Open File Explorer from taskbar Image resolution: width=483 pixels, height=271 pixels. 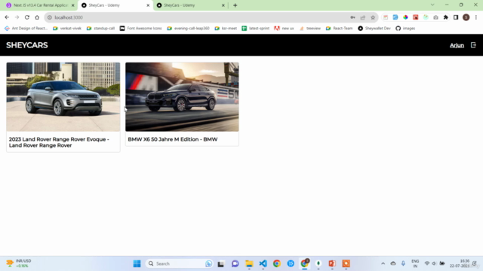pyautogui.click(x=249, y=263)
